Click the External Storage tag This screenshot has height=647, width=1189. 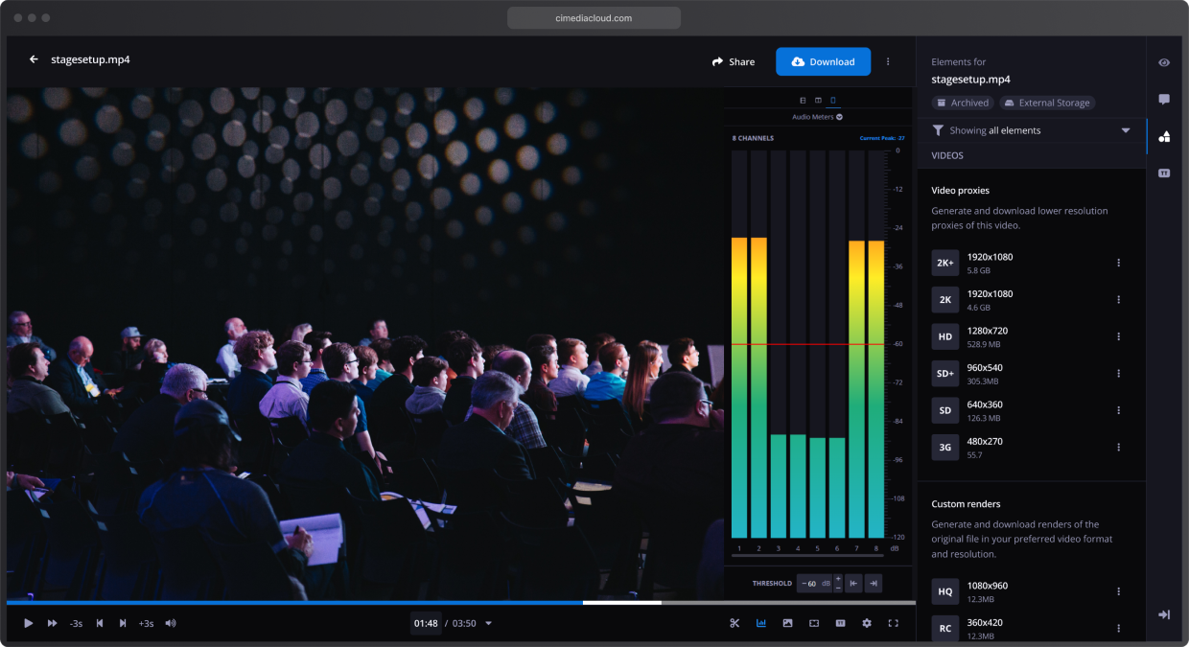tap(1047, 103)
